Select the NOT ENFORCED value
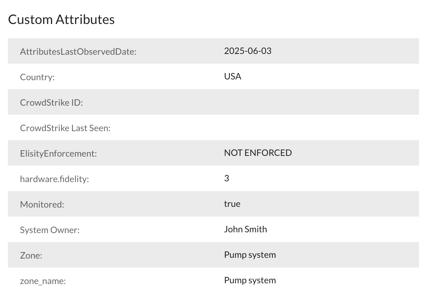The width and height of the screenshot is (434, 299). (257, 153)
